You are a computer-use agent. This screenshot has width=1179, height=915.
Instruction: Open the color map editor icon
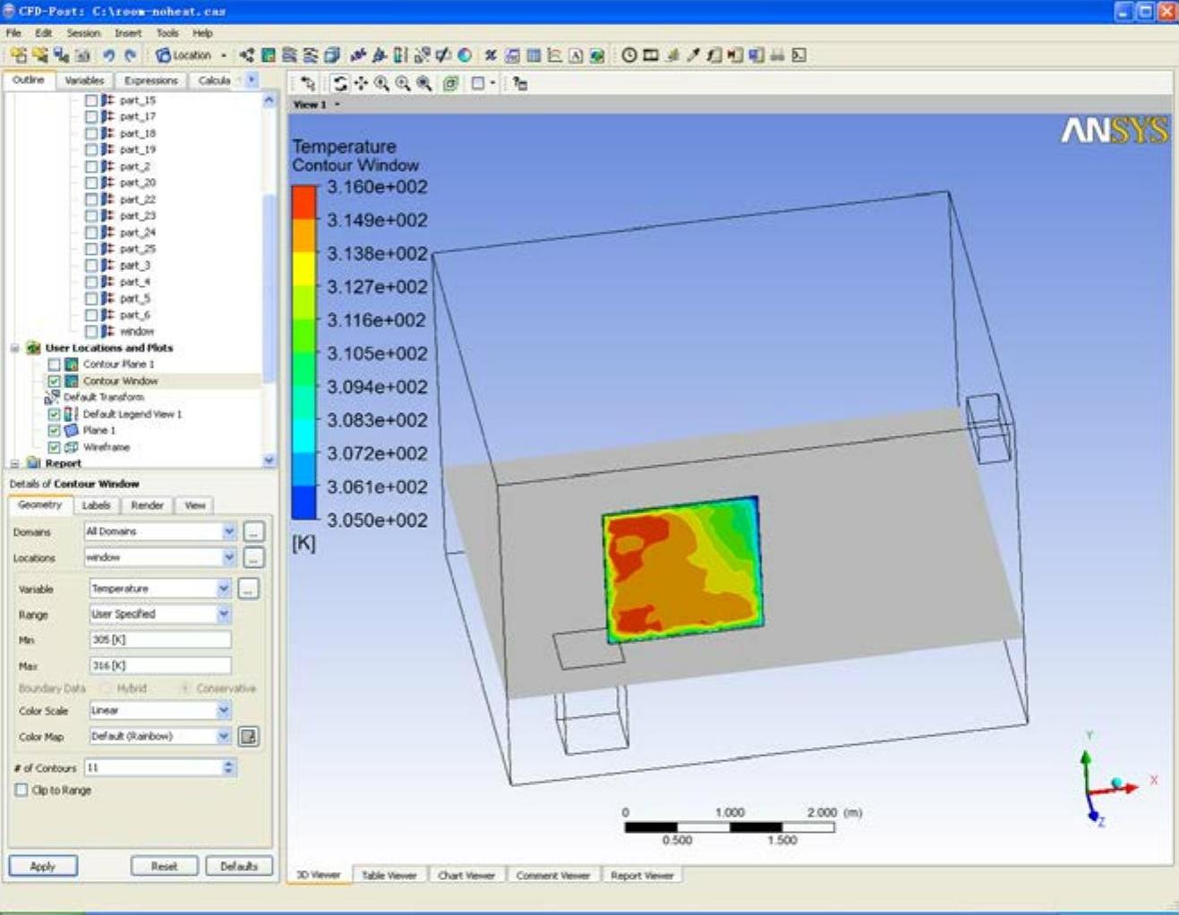click(x=248, y=736)
